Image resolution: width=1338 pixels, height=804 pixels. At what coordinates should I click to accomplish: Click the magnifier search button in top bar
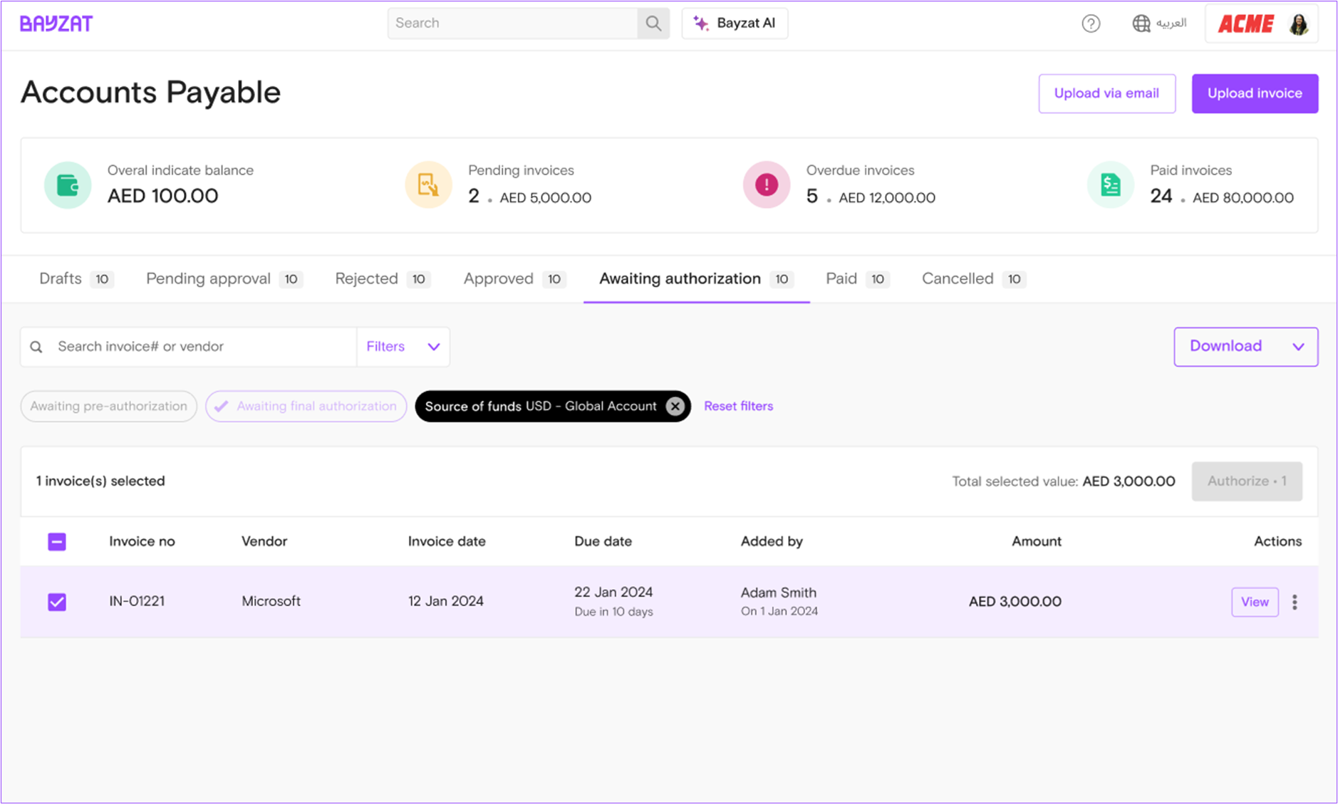tap(653, 24)
